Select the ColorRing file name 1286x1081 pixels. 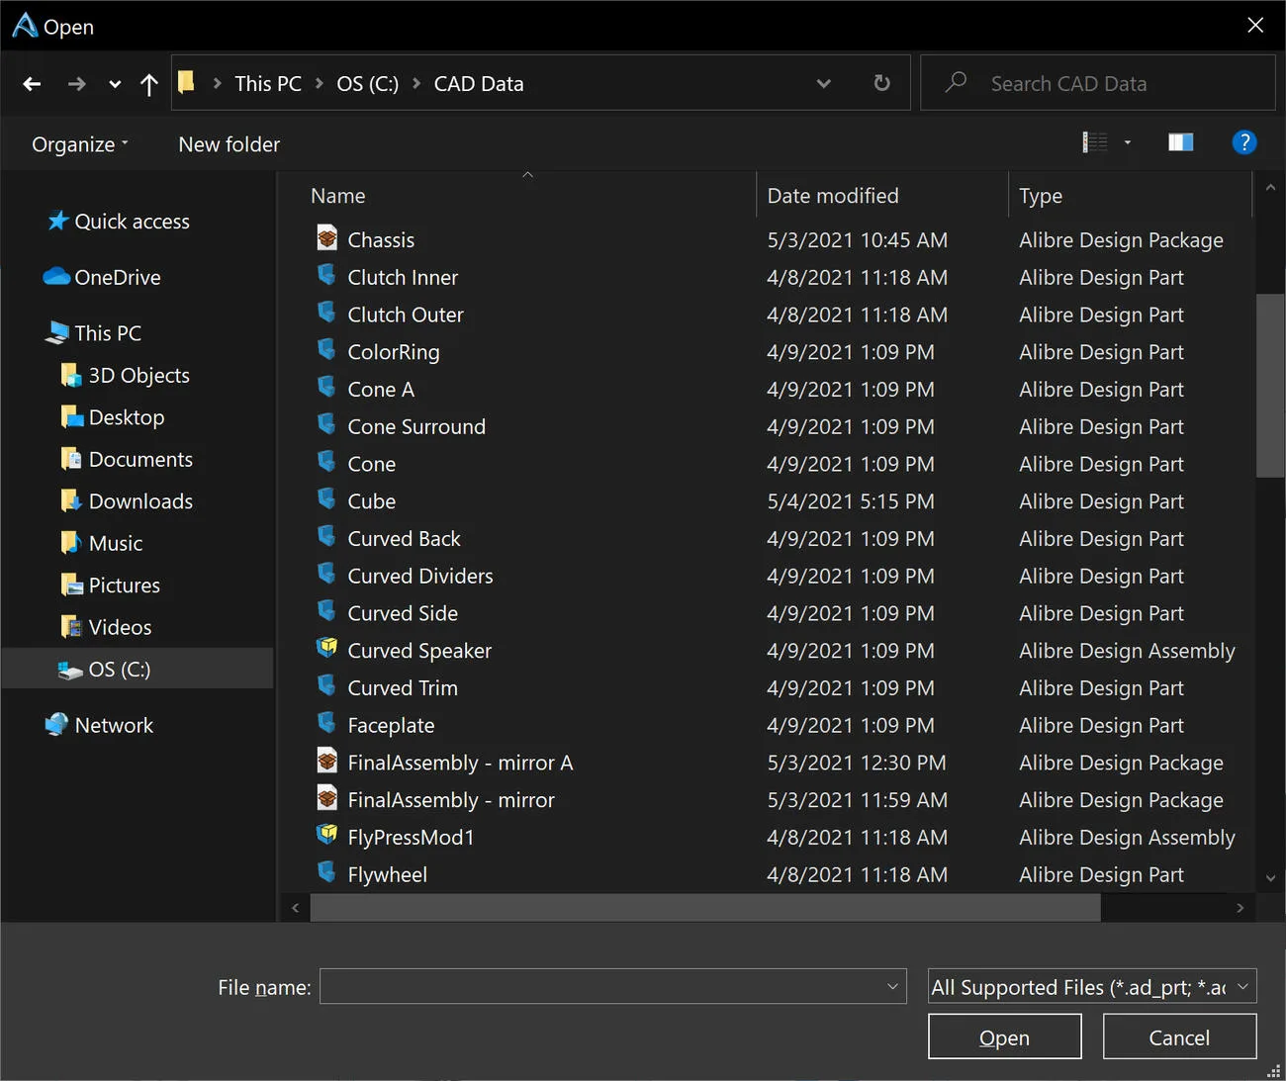(394, 352)
